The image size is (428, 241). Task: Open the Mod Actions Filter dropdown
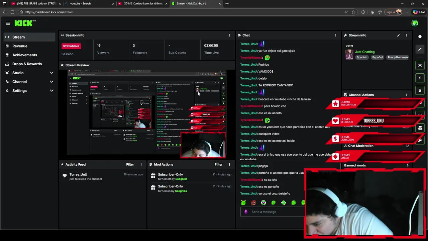tap(218, 164)
